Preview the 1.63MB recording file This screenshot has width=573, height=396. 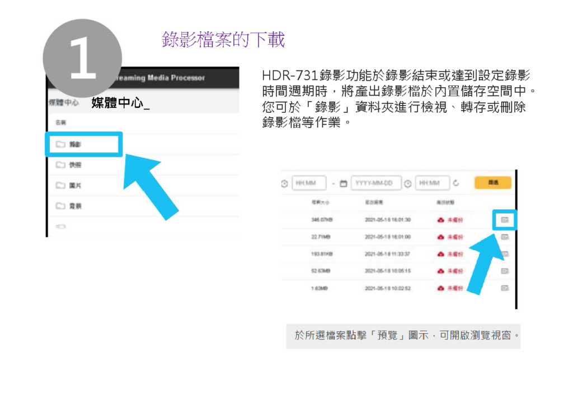tap(504, 288)
